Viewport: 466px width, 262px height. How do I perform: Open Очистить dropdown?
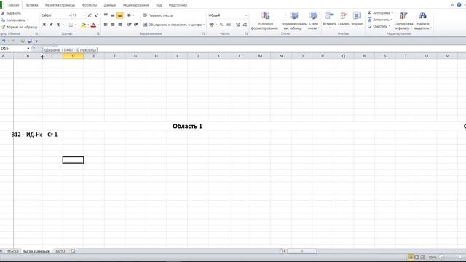coord(379,26)
